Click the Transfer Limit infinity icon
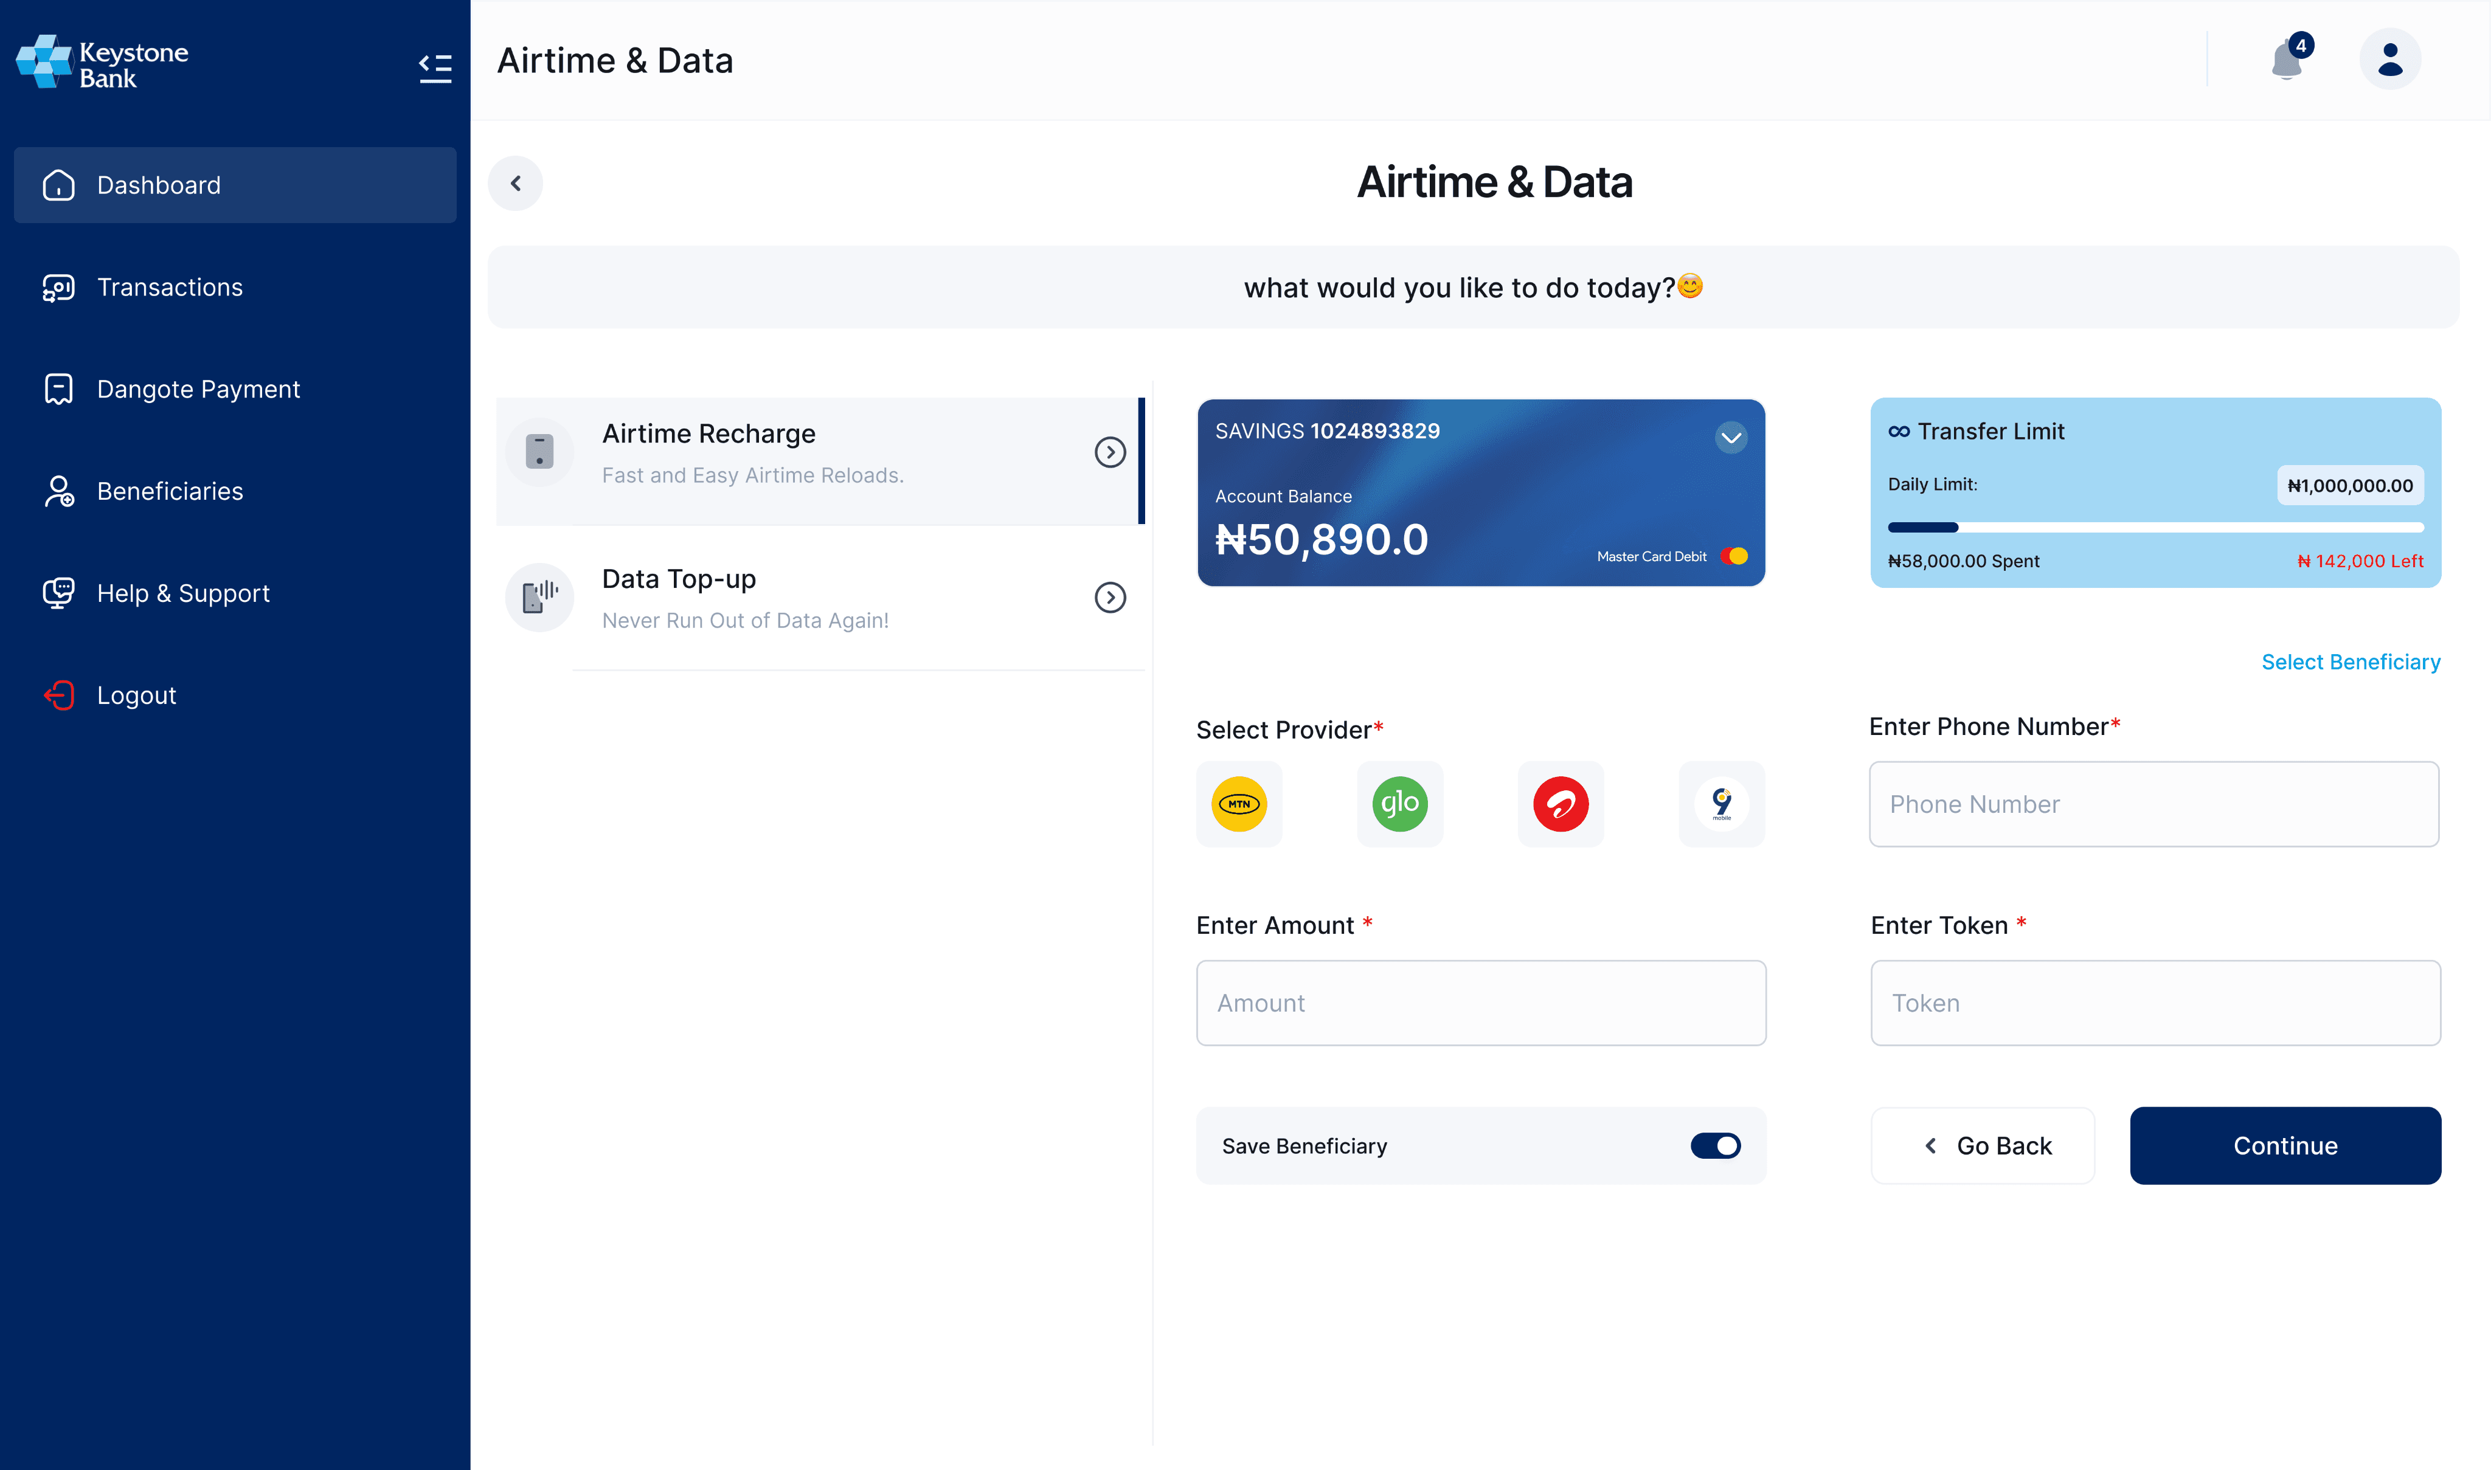Screen dimensions: 2491x1470 1899,431
